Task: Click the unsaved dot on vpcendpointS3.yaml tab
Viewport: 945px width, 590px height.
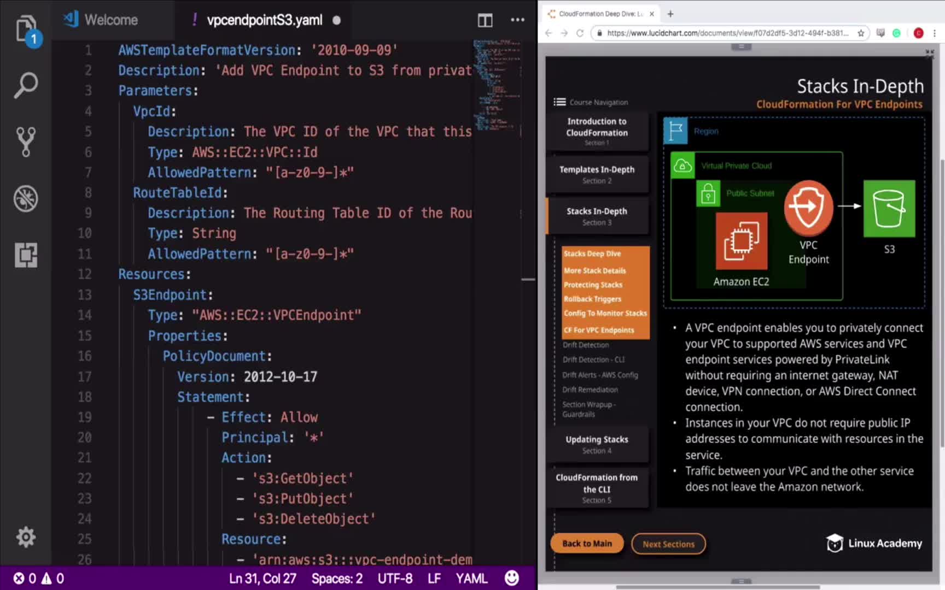Action: pyautogui.click(x=336, y=21)
